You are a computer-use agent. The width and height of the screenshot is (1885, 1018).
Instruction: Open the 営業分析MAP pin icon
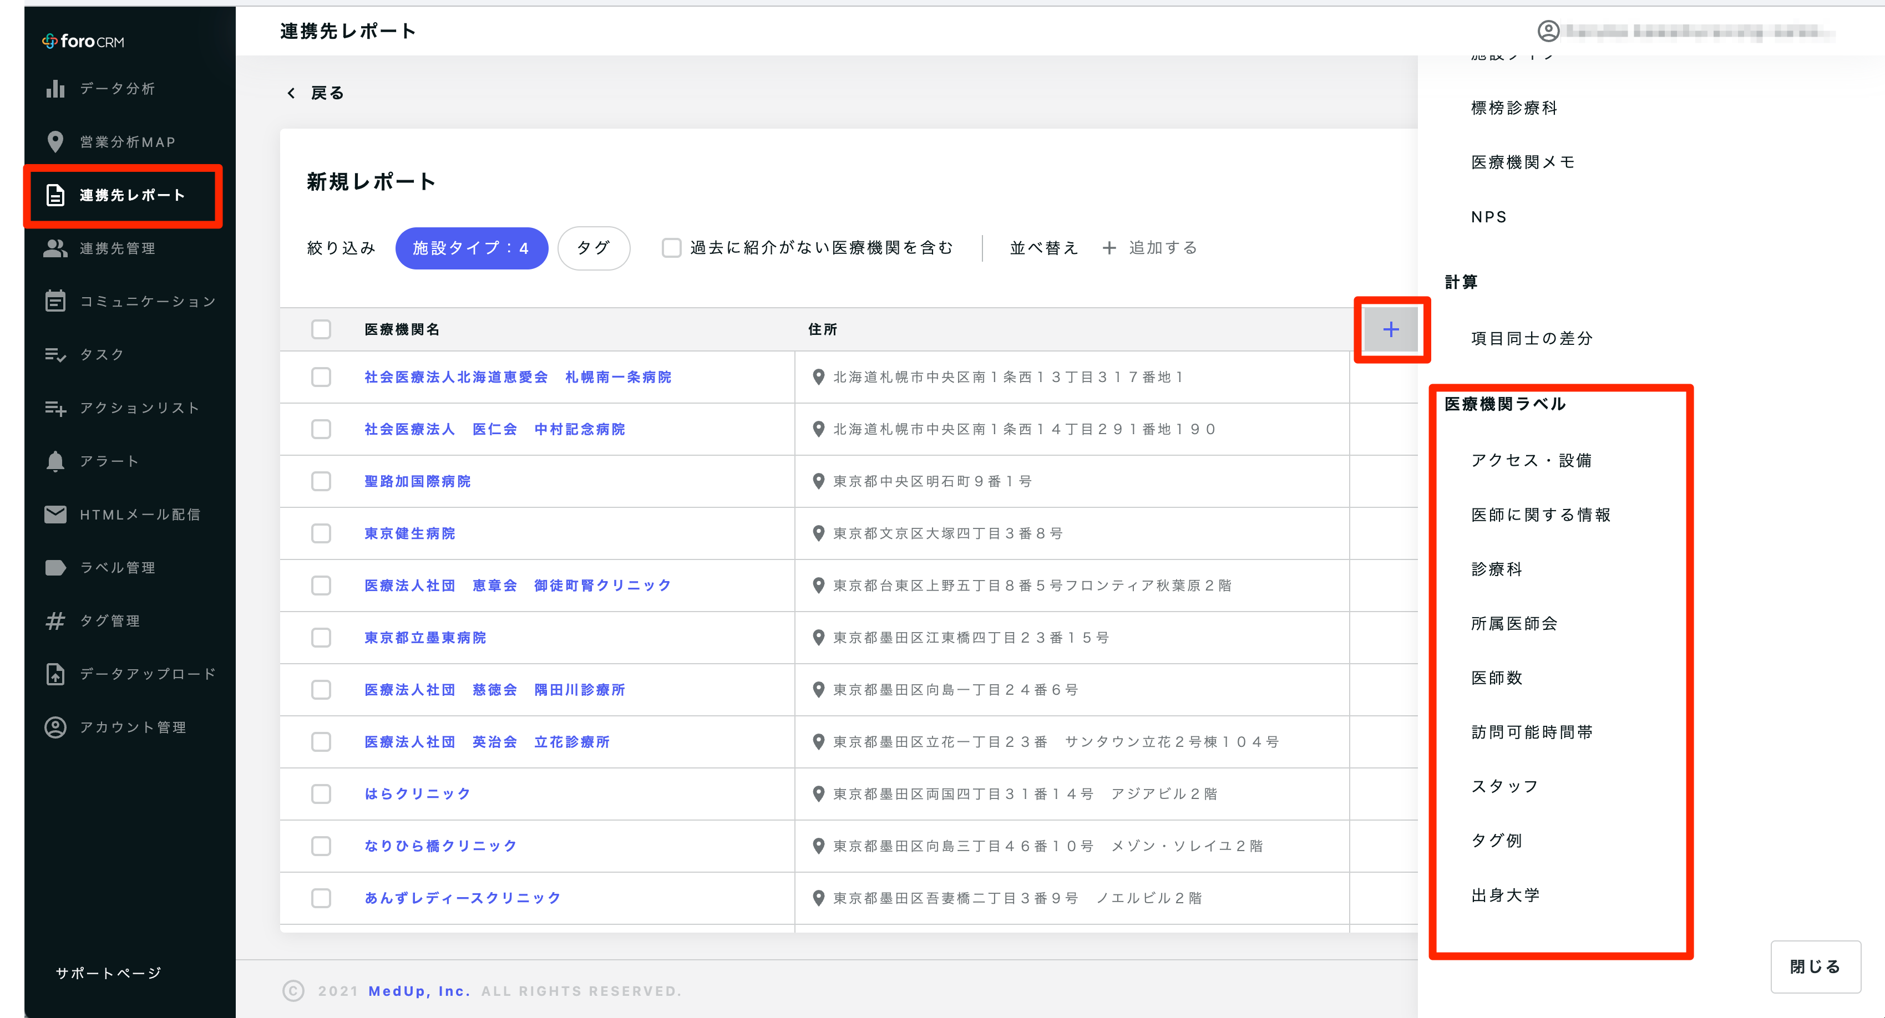[55, 142]
